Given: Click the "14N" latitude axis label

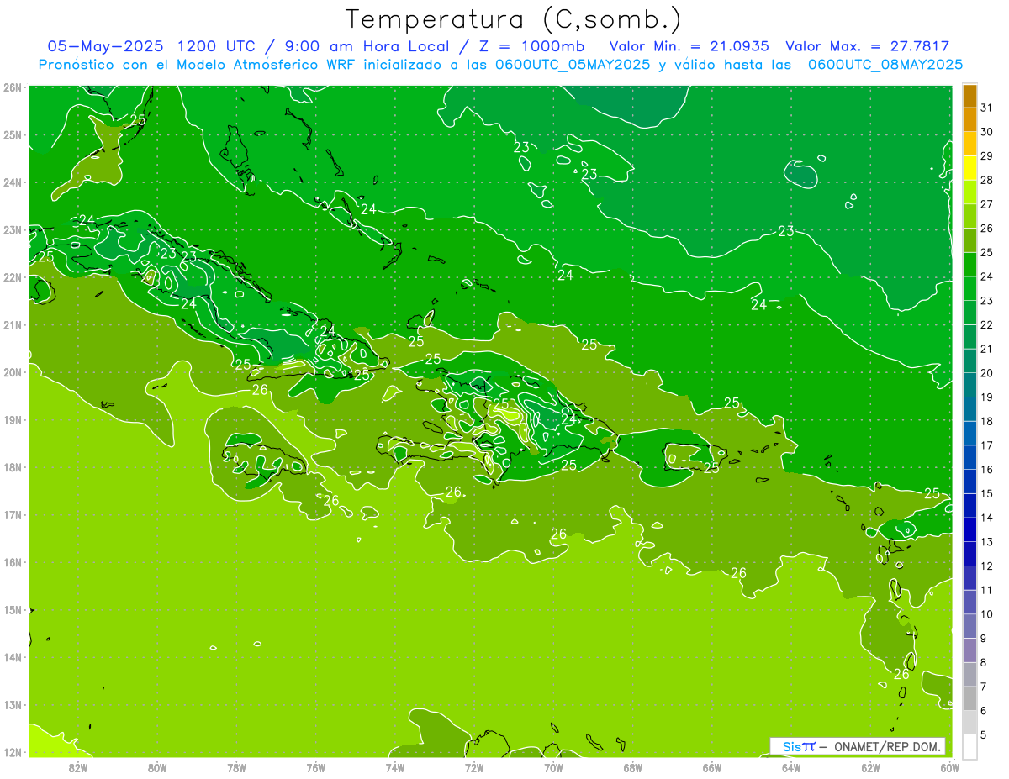Looking at the screenshot, I should point(12,657).
